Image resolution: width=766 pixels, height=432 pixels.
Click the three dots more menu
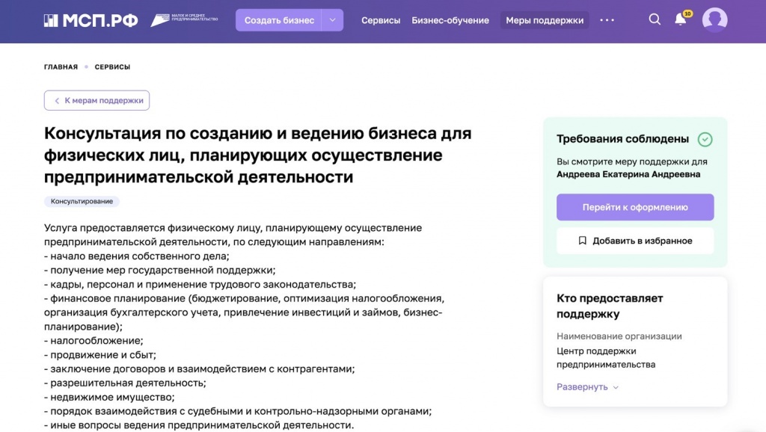(607, 20)
